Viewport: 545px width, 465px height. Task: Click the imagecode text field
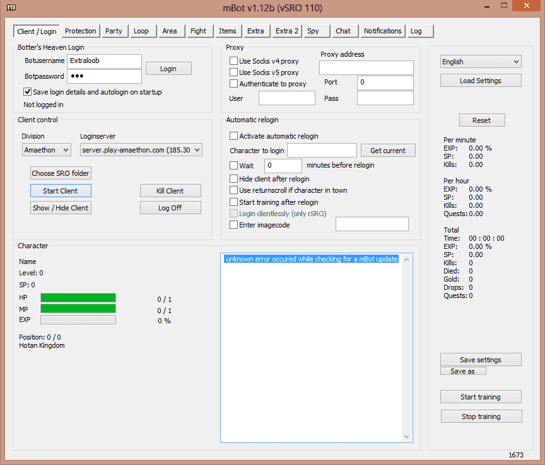(x=372, y=224)
